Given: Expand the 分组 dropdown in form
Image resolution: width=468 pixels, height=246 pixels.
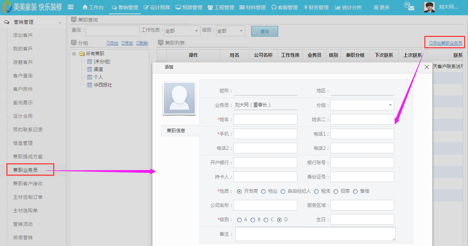Looking at the screenshot, I should tap(362, 105).
